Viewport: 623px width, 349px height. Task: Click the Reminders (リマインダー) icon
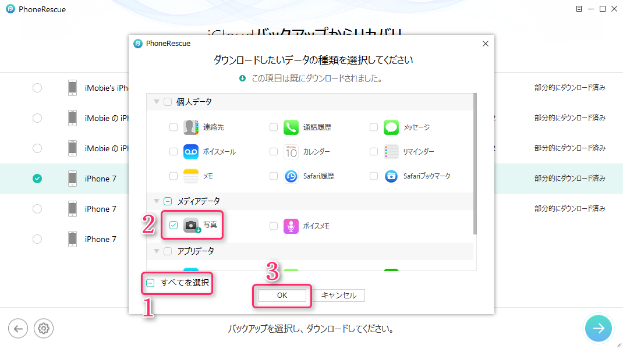[x=391, y=152]
